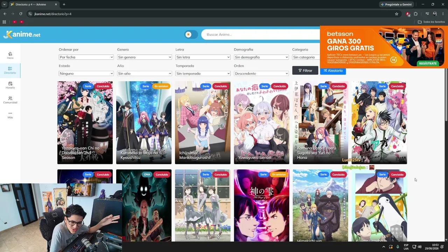The height and width of the screenshot is (252, 448).
Task: Open 'Kamiina Botan, Yoeru Sugata wa Yuri no Hana' title
Action: [316, 153]
